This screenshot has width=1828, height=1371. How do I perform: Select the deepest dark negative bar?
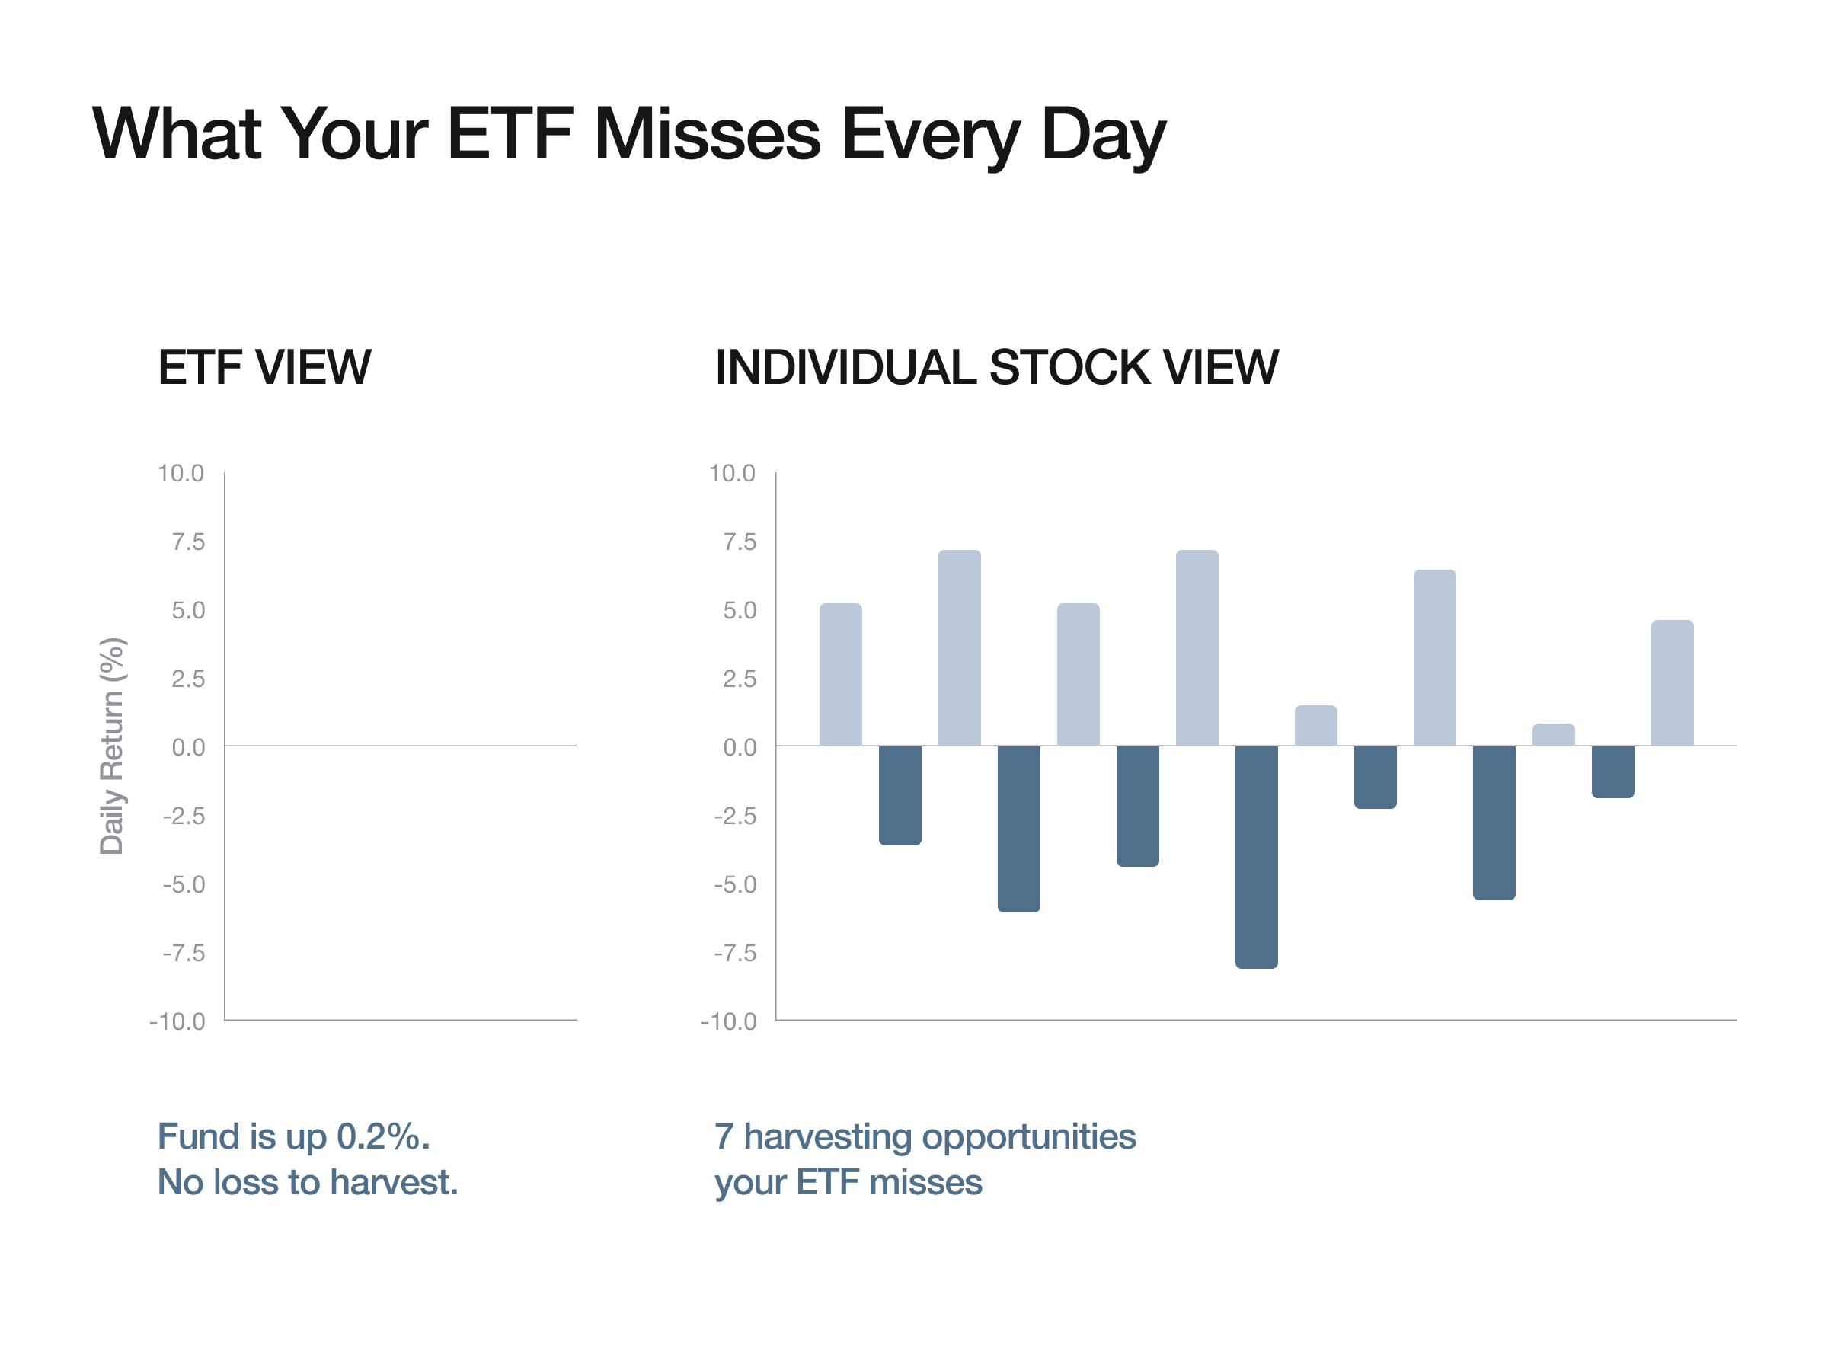(x=1256, y=856)
